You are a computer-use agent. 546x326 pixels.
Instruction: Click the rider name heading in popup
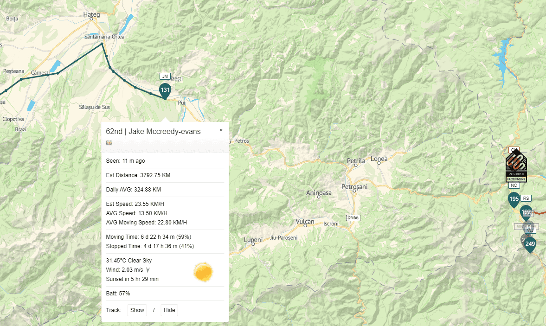coord(153,132)
